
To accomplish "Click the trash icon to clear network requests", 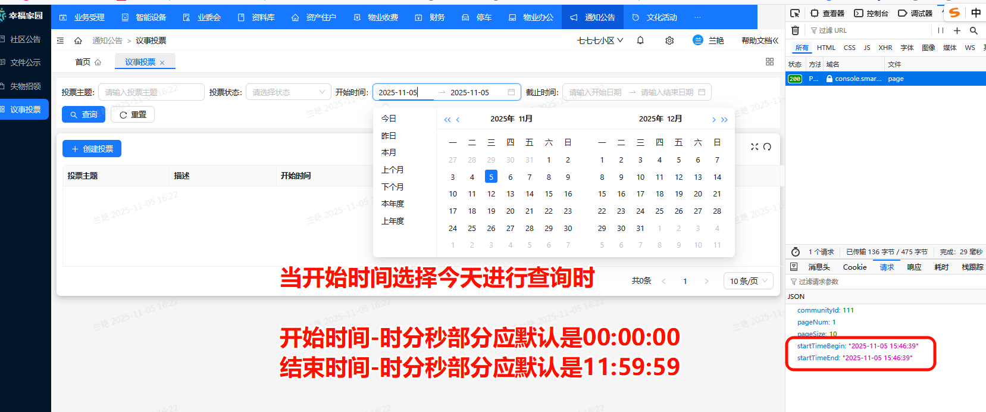I will (795, 30).
